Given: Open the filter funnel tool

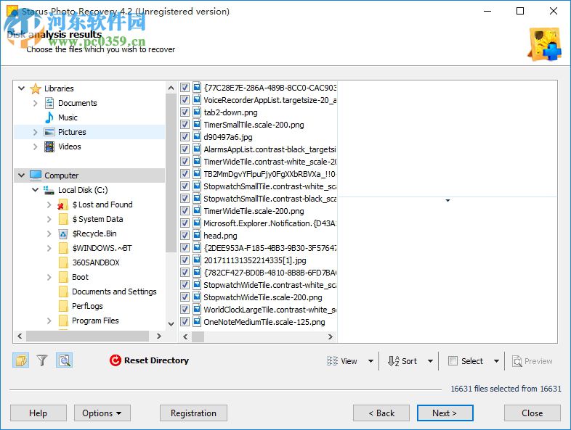Looking at the screenshot, I should coord(42,360).
